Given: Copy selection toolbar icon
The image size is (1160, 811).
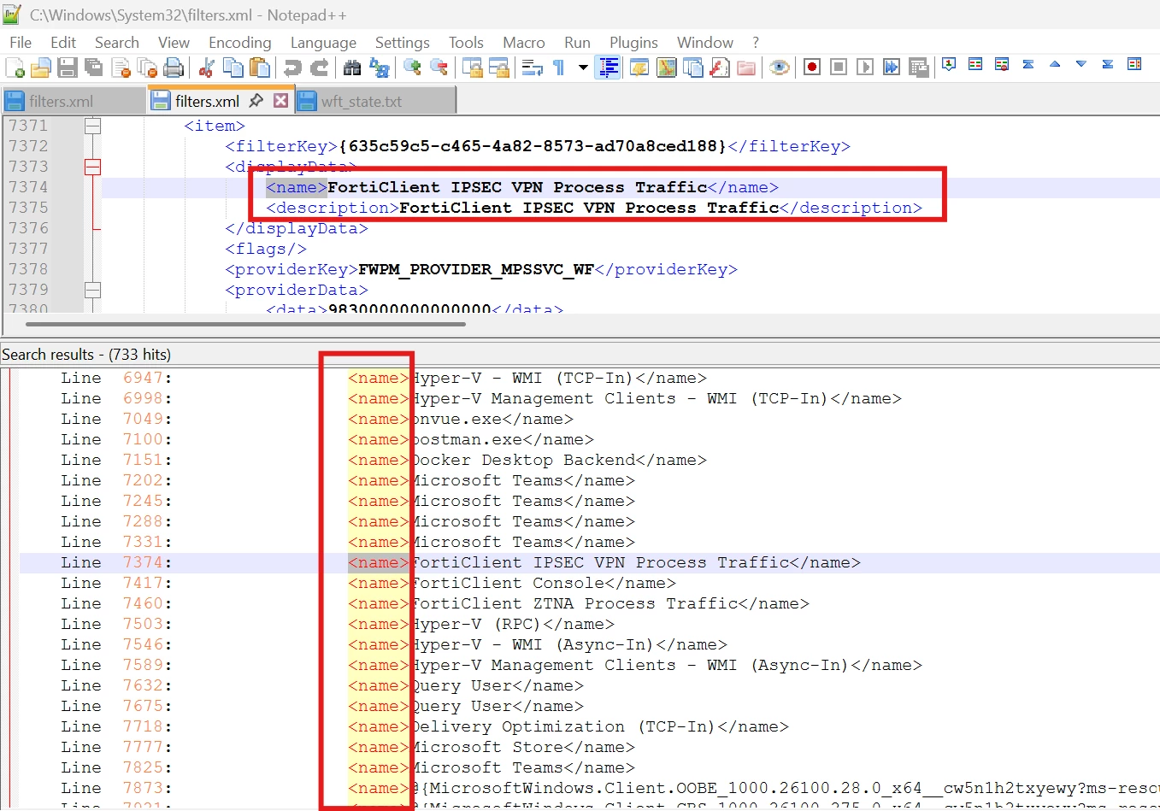Looking at the screenshot, I should pyautogui.click(x=233, y=68).
